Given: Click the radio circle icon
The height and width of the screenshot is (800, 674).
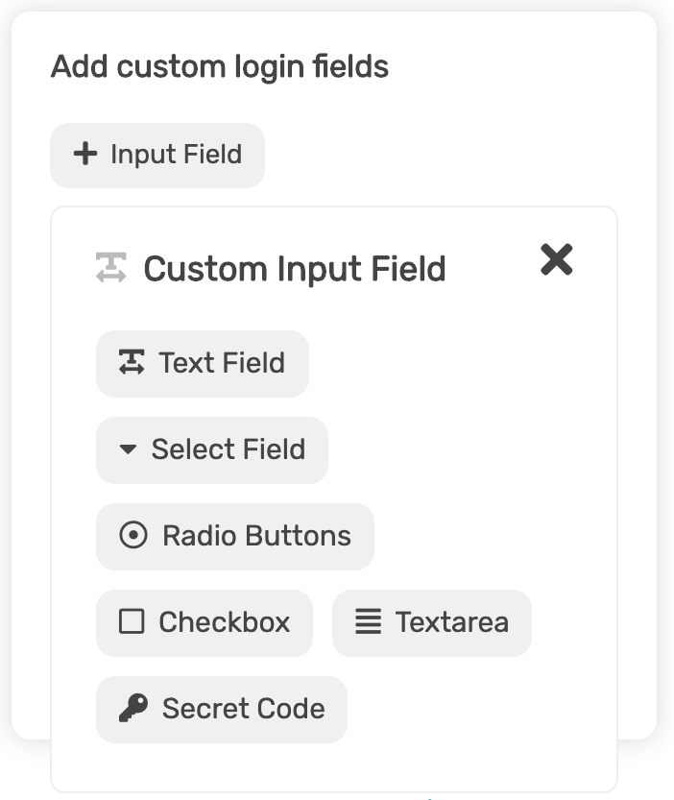Looking at the screenshot, I should click(x=133, y=535).
